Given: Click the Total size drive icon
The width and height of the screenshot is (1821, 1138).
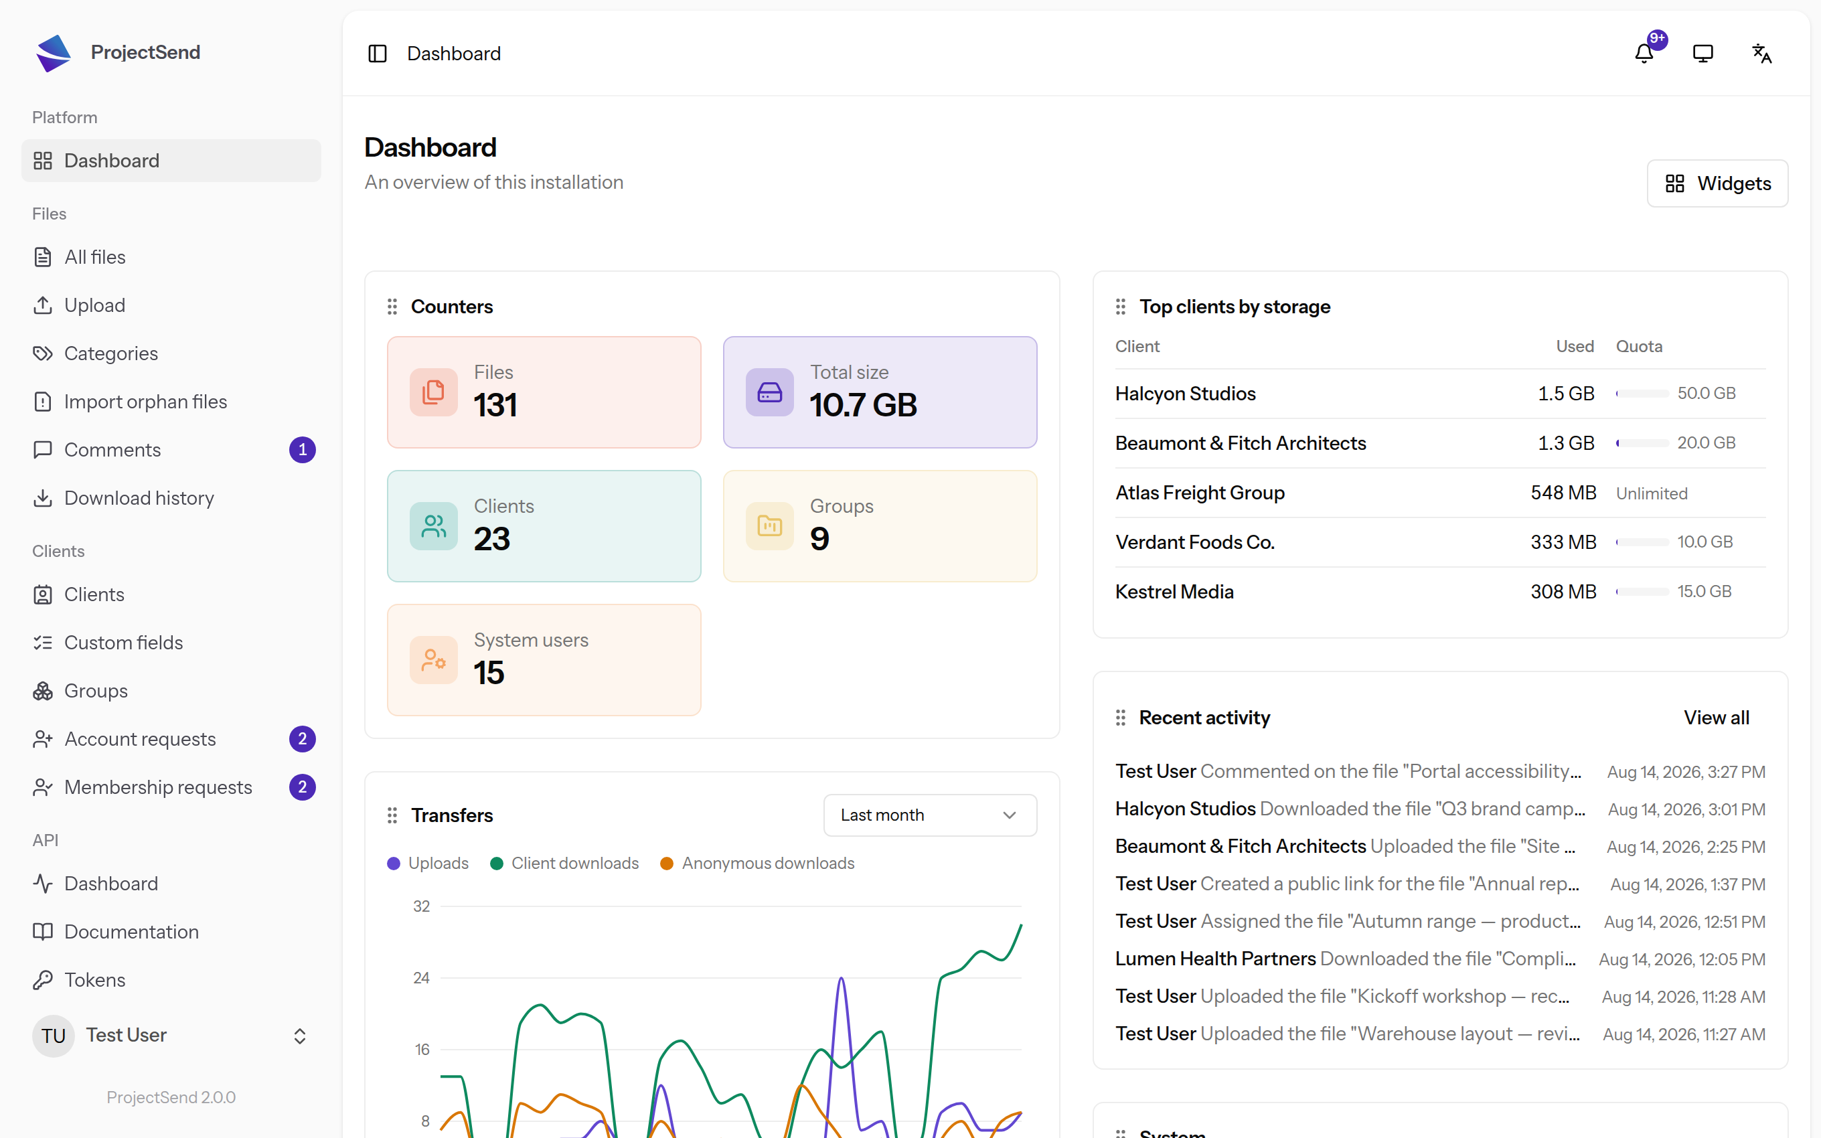Looking at the screenshot, I should pyautogui.click(x=769, y=392).
